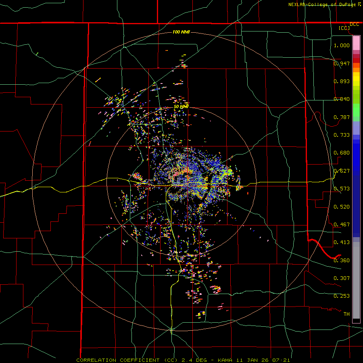The width and height of the screenshot is (363, 363).
Task: Click the DCC product label
Action: point(354,24)
